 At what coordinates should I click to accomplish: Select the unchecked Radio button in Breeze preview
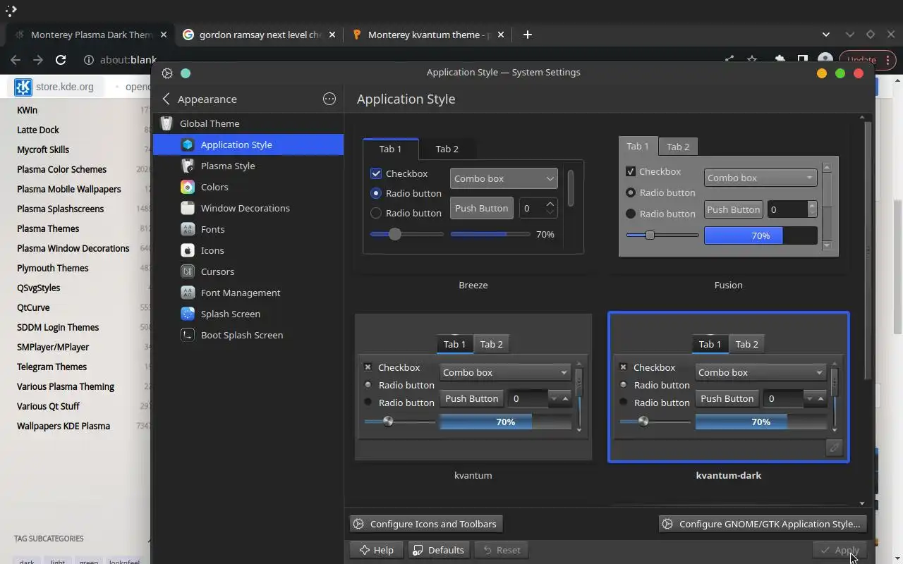click(x=376, y=213)
